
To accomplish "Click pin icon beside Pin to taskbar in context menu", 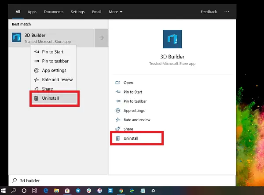I will pos(37,61).
